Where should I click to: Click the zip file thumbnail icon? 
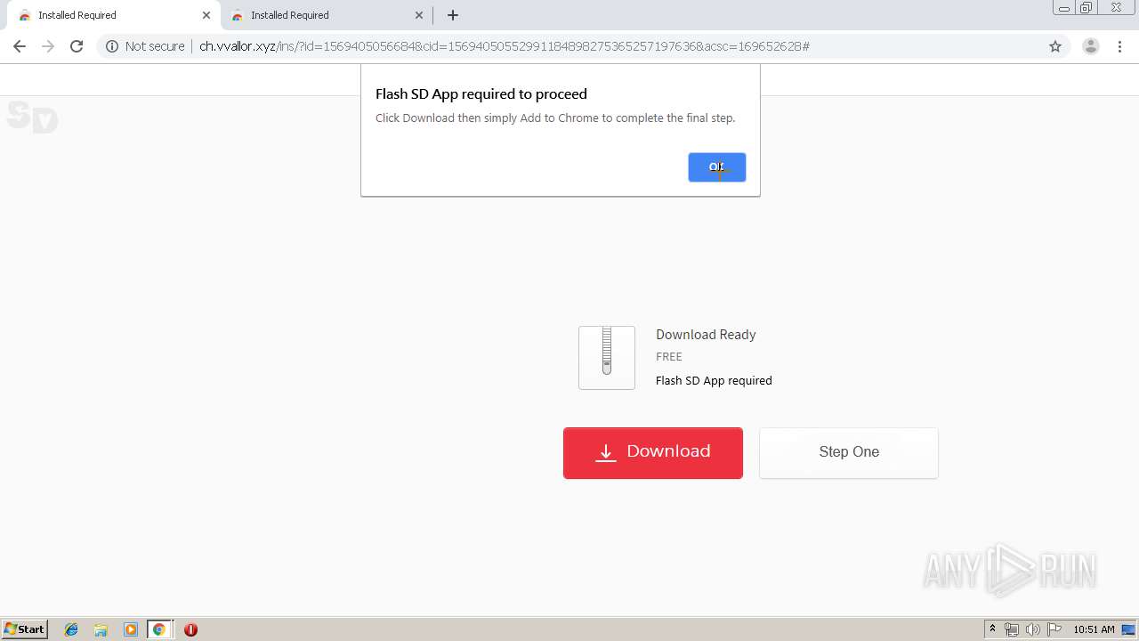607,358
